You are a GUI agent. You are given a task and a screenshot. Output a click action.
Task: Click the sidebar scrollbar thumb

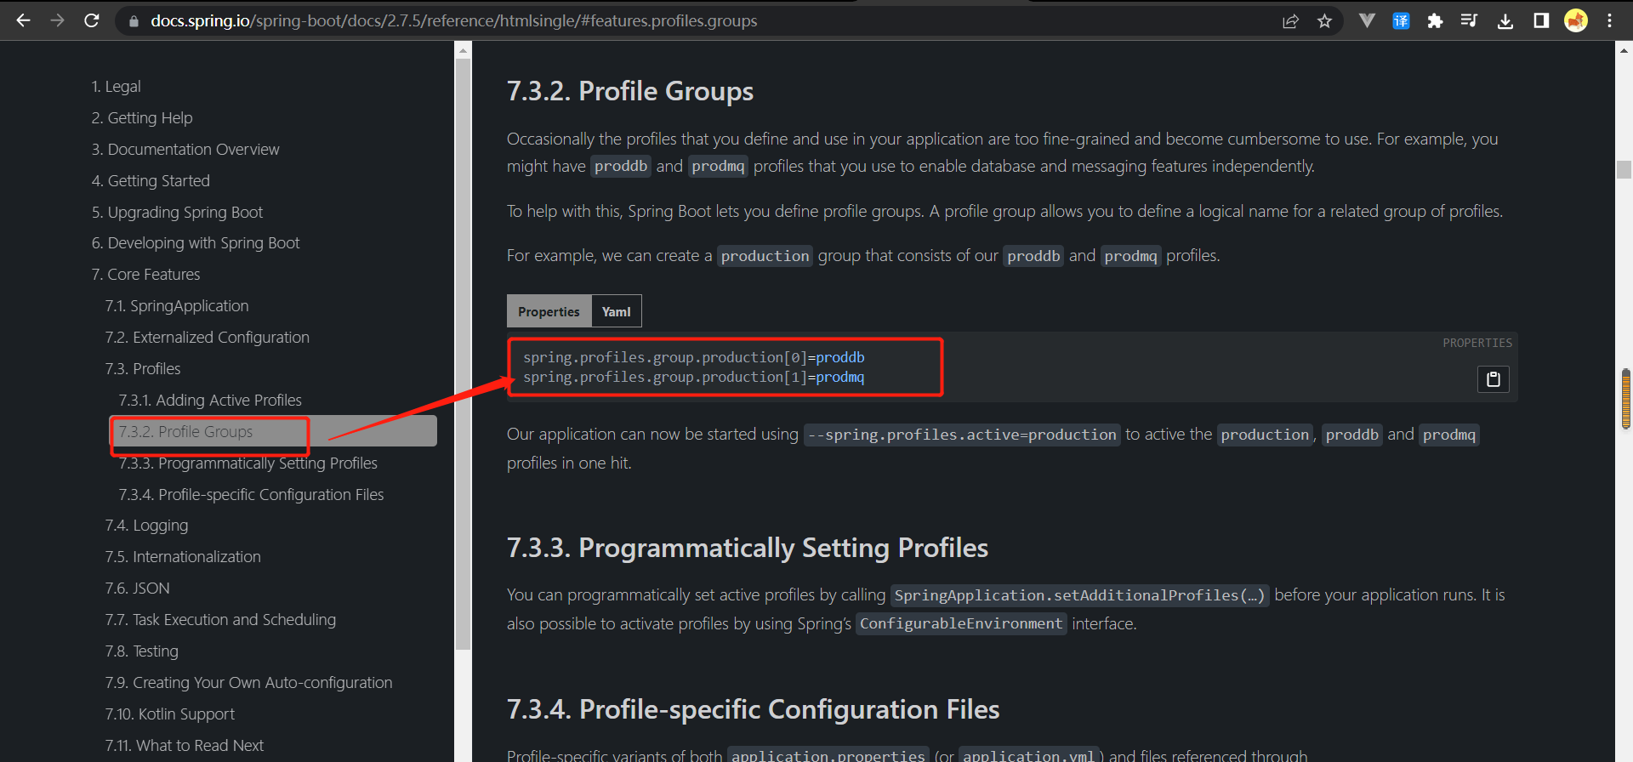pos(463,354)
